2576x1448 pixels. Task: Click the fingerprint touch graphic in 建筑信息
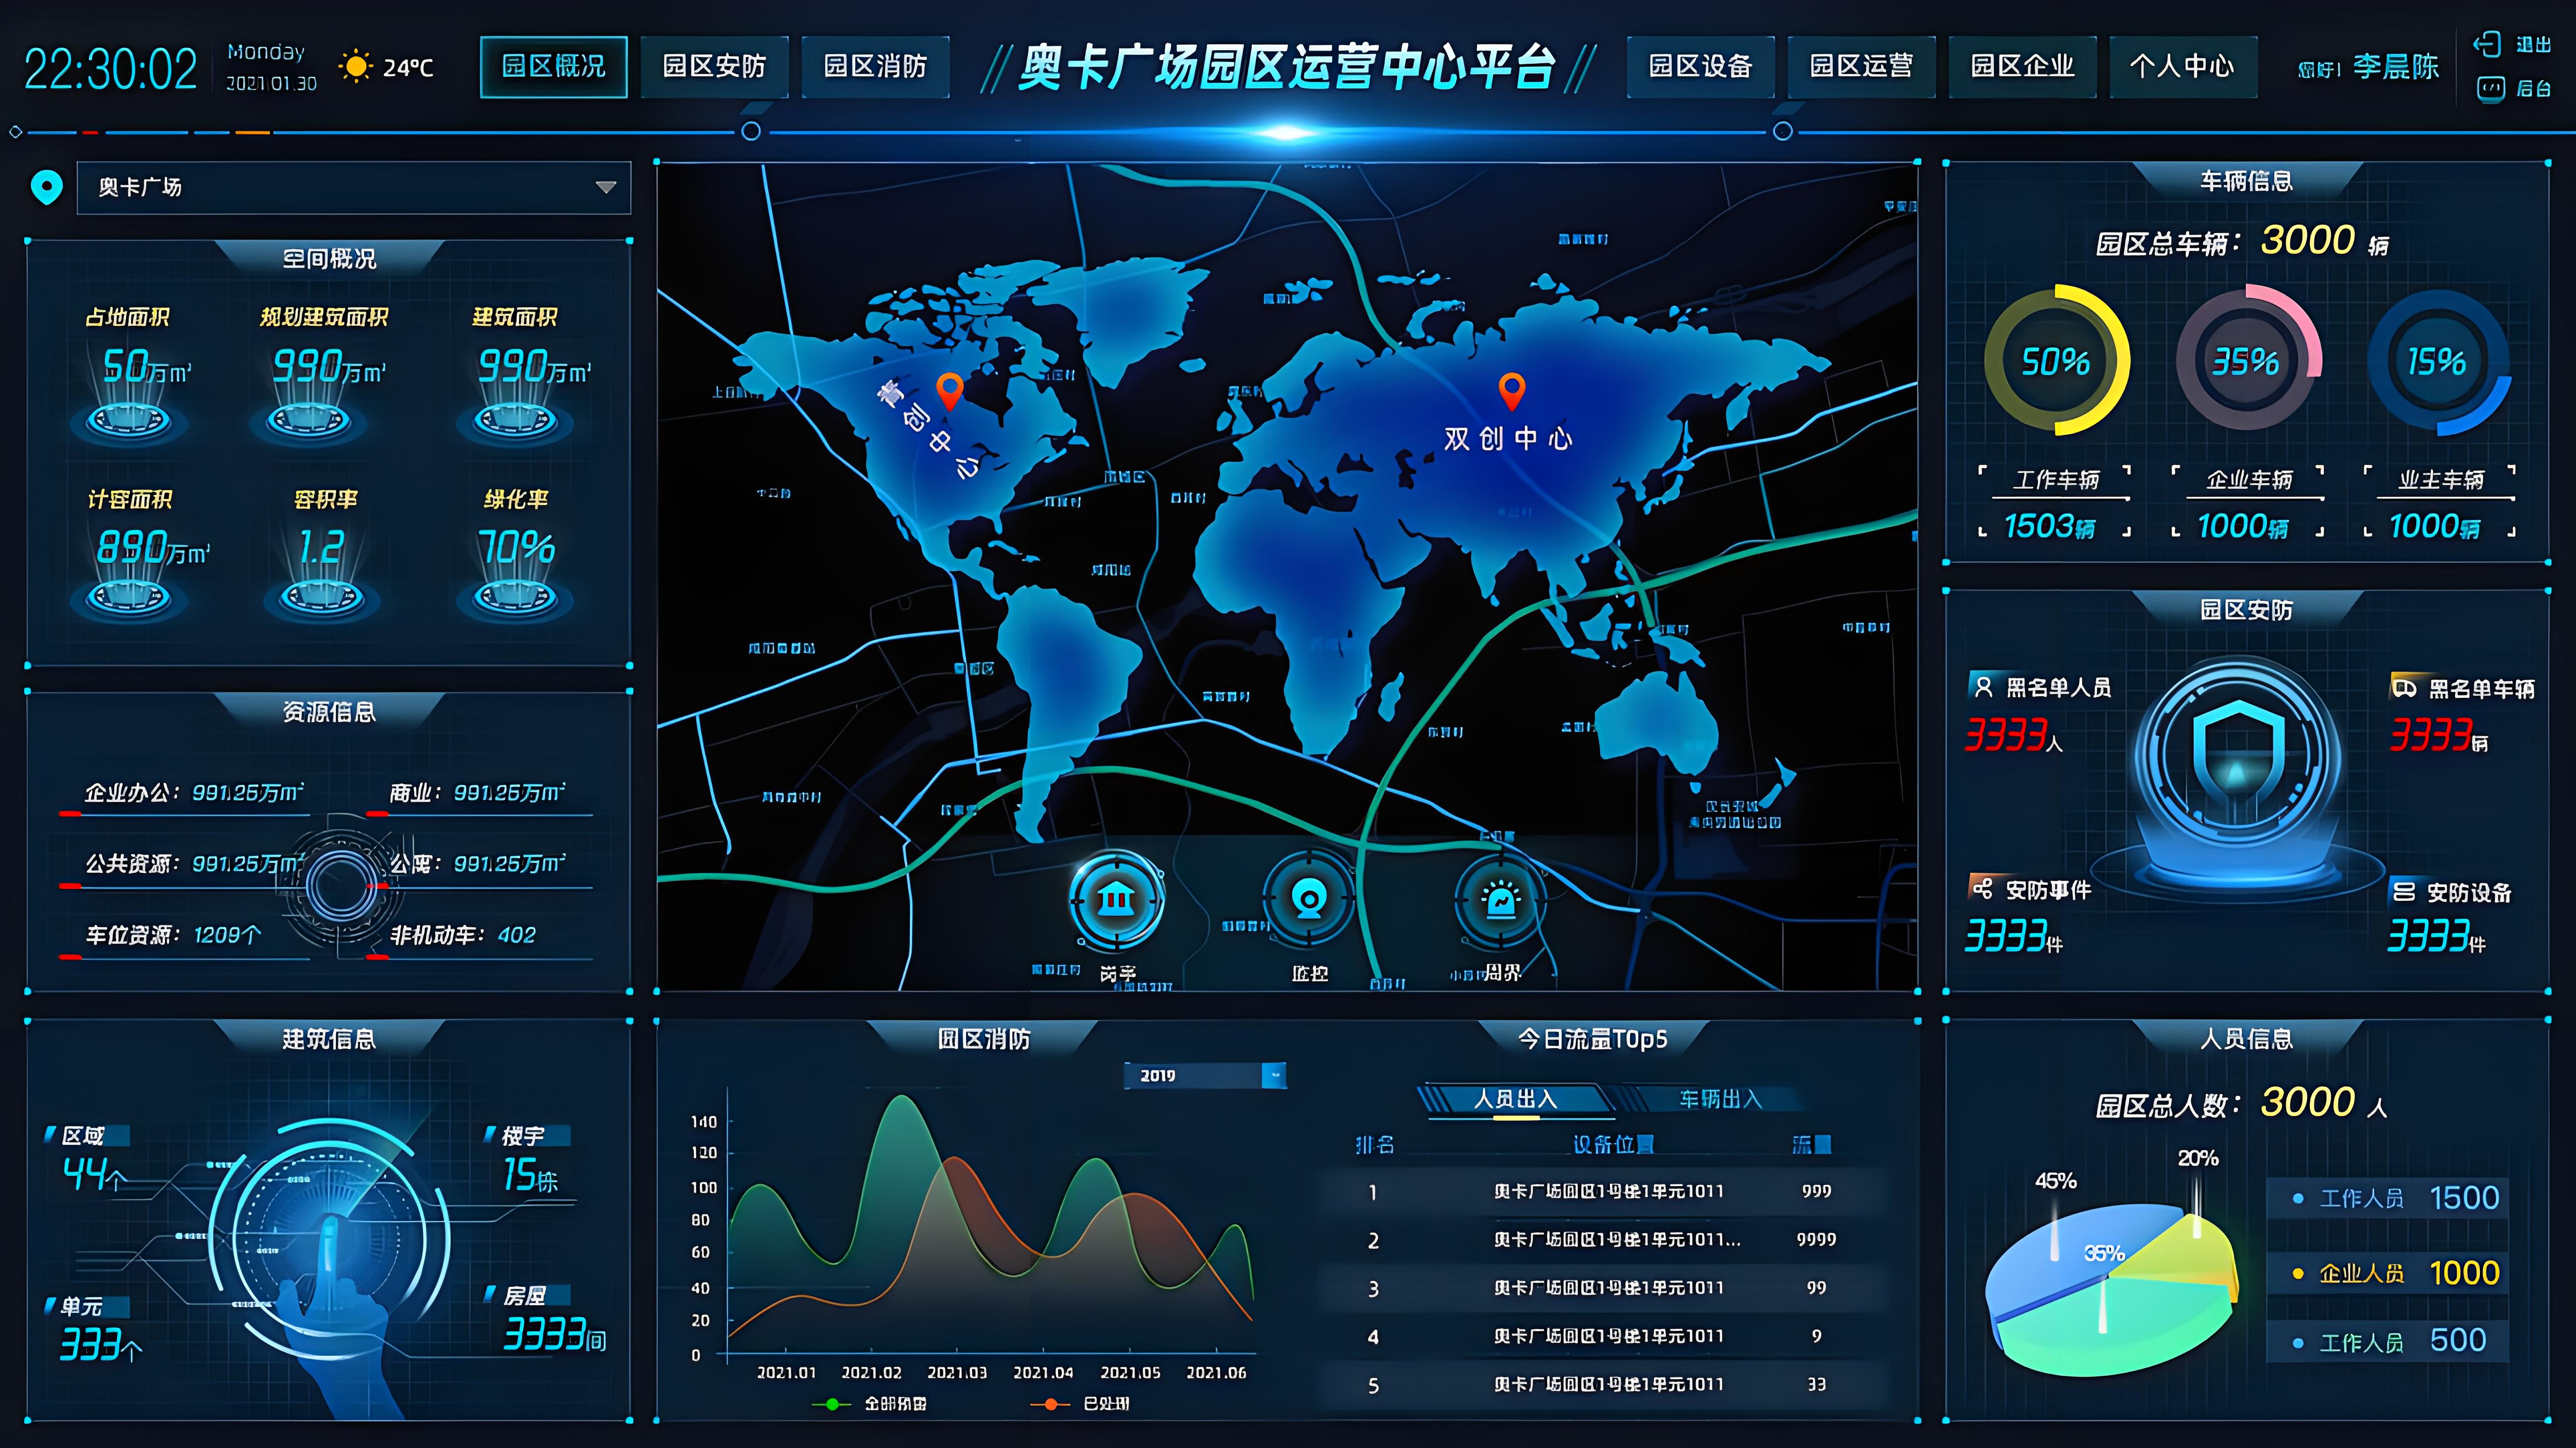[330, 1239]
